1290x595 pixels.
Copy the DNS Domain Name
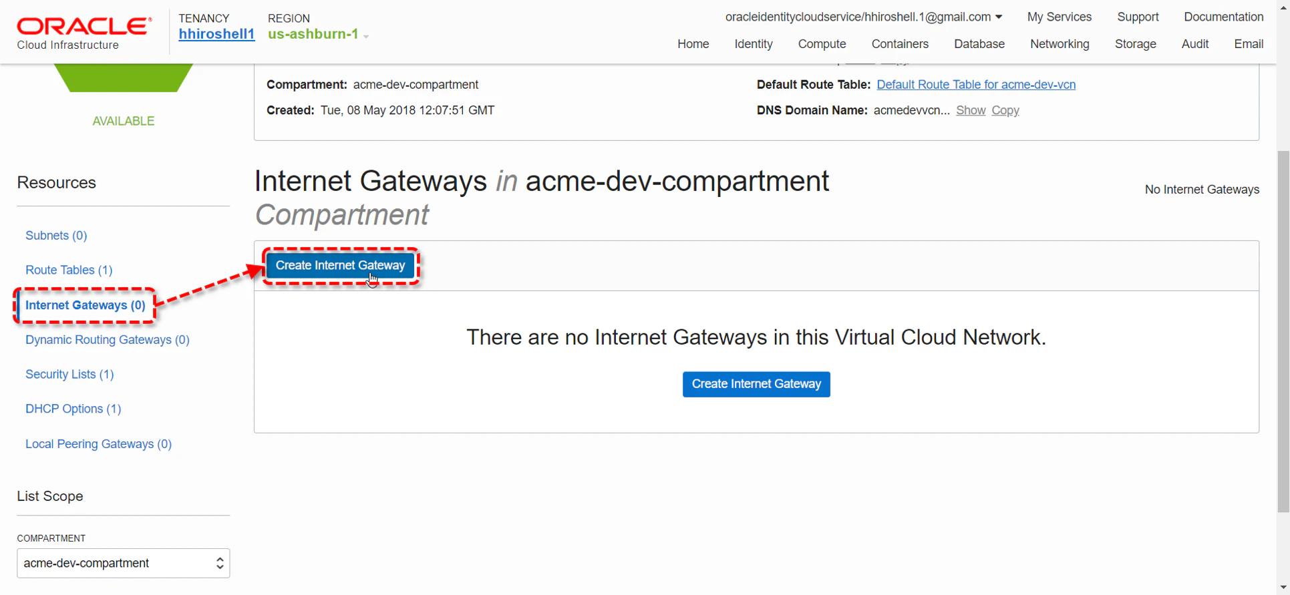click(1005, 110)
